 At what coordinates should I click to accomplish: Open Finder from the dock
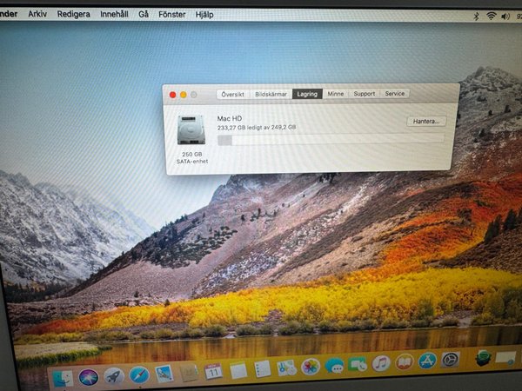point(63,378)
